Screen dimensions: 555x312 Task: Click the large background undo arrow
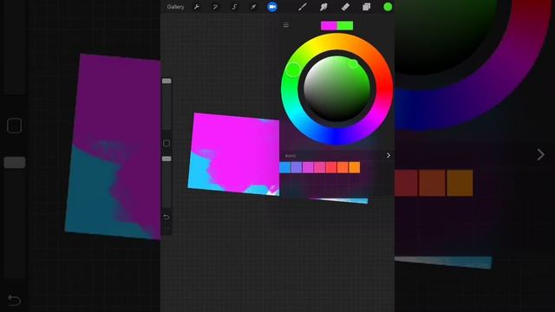14,301
